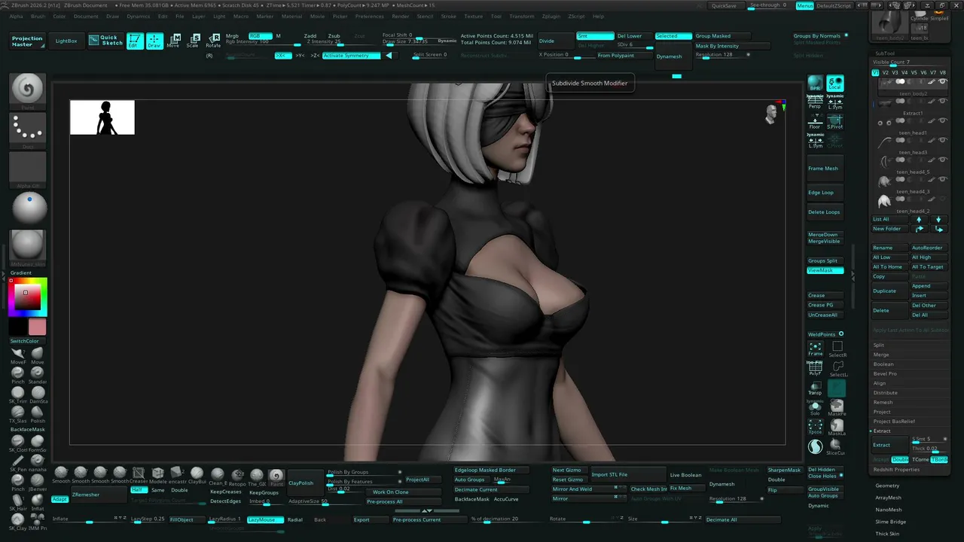Expand the Thick Skin section
The width and height of the screenshot is (964, 542).
point(888,534)
